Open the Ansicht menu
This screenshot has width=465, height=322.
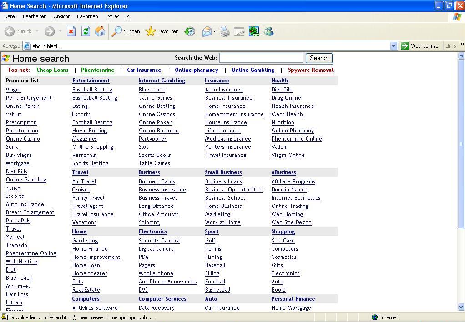(x=62, y=17)
